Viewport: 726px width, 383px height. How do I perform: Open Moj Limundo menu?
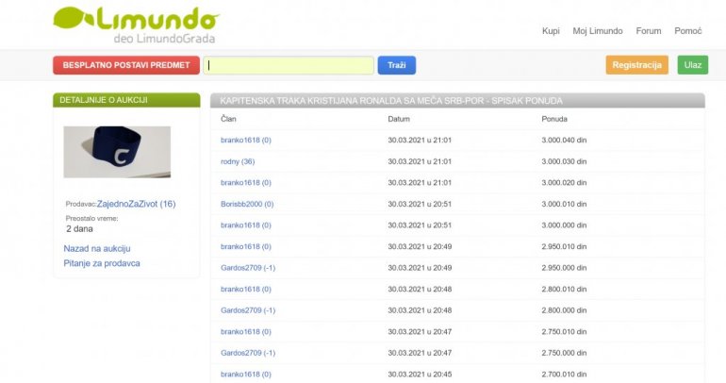coord(598,31)
